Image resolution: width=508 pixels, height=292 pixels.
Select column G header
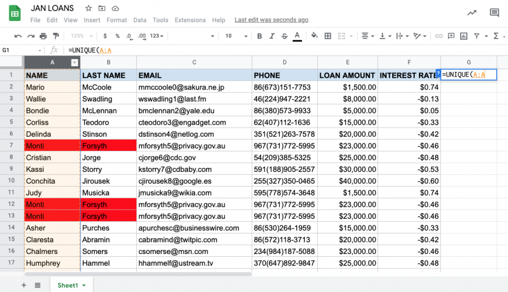tap(469, 62)
